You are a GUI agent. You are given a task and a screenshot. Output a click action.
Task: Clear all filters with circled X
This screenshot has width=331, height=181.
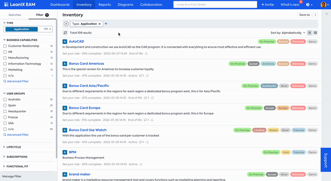[x=66, y=24]
